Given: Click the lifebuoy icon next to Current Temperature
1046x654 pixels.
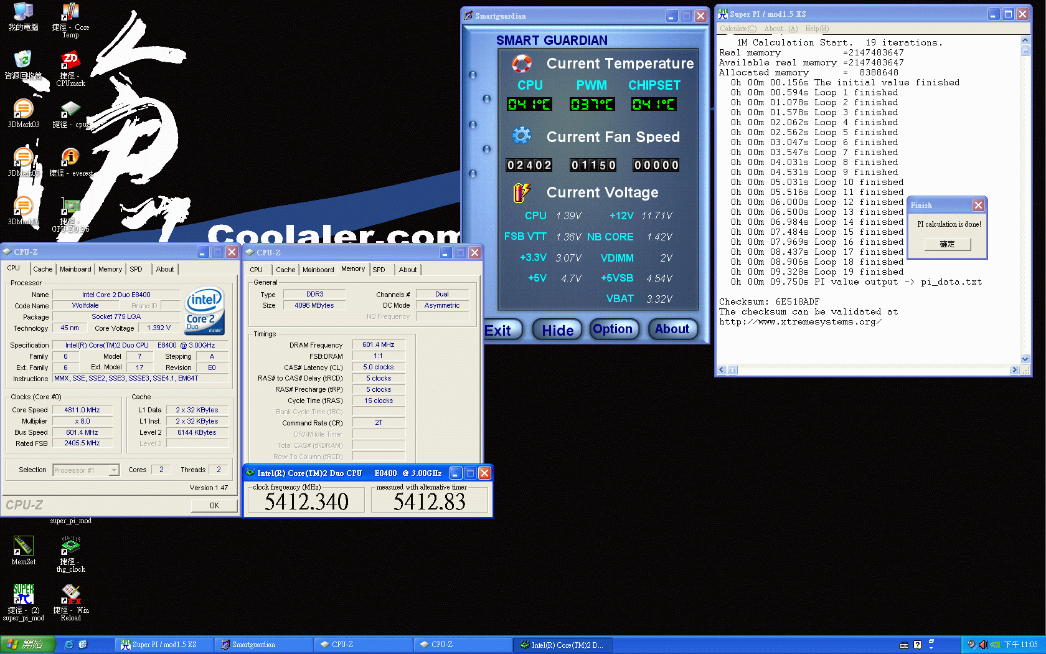Looking at the screenshot, I should (521, 63).
